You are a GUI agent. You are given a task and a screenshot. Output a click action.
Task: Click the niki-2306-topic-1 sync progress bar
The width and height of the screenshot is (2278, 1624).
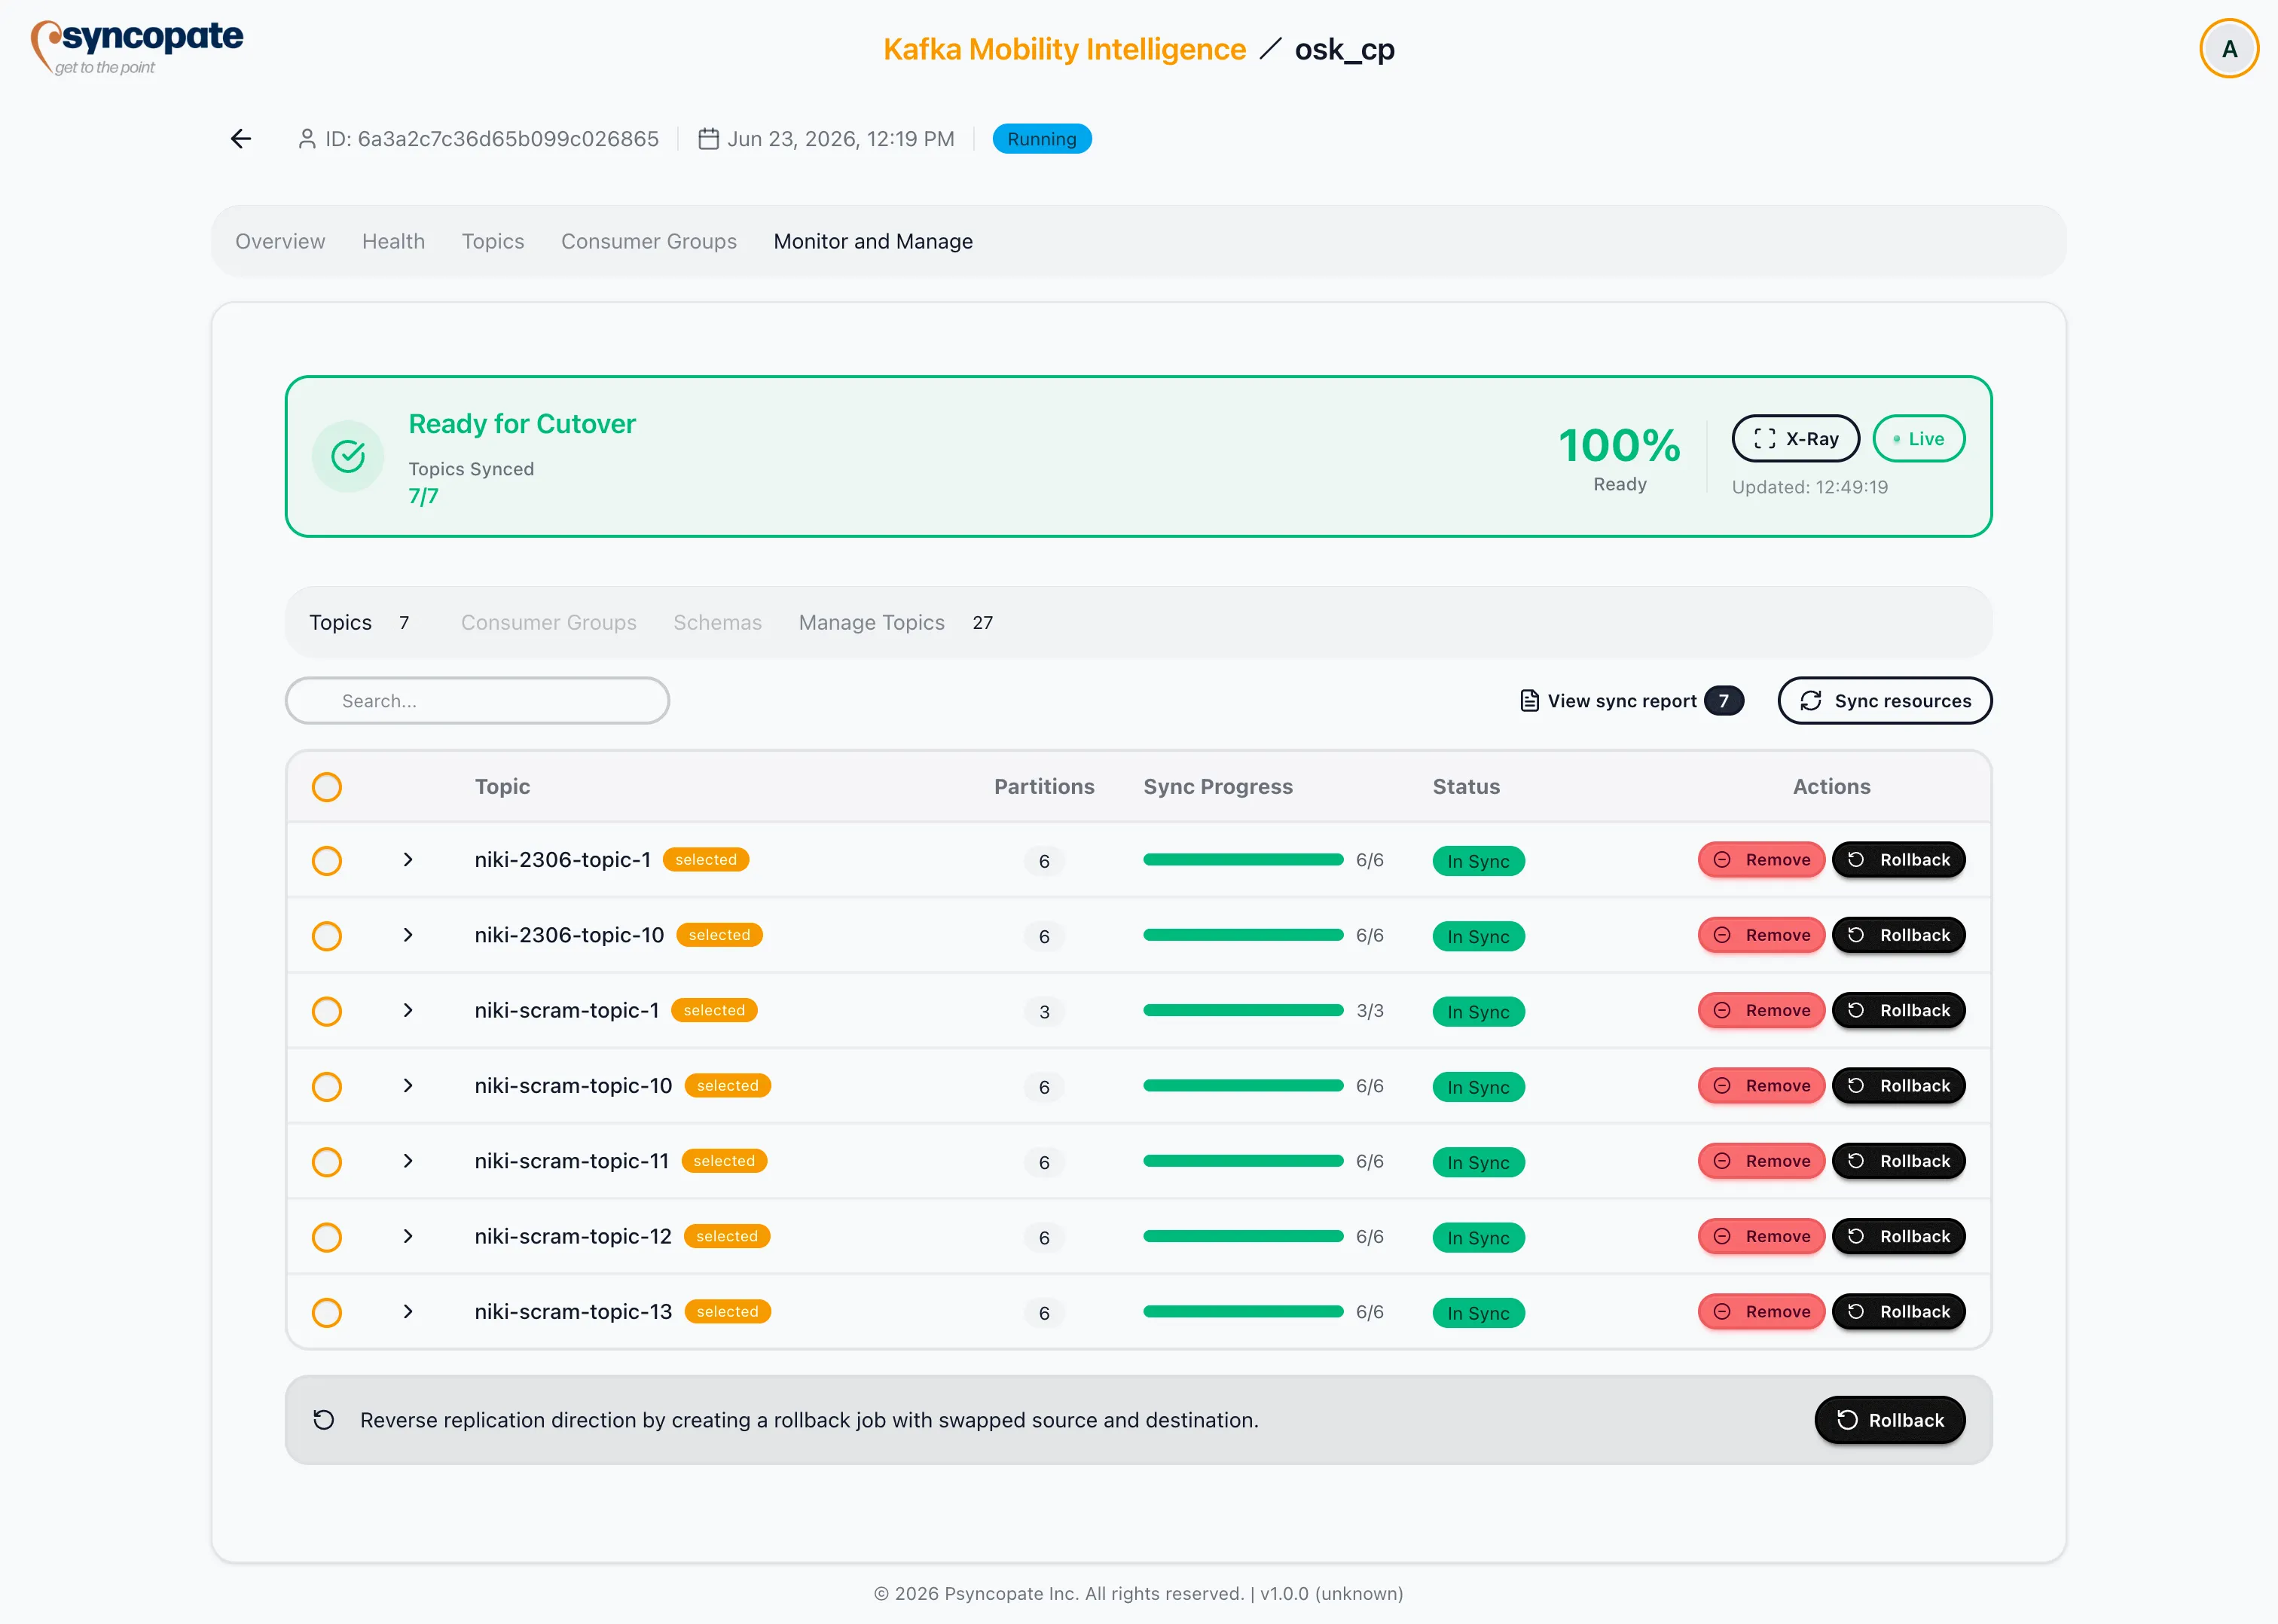(x=1243, y=860)
